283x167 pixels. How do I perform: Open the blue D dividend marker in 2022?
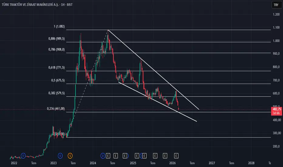(23, 155)
